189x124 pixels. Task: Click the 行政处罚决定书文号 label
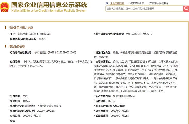21,52
